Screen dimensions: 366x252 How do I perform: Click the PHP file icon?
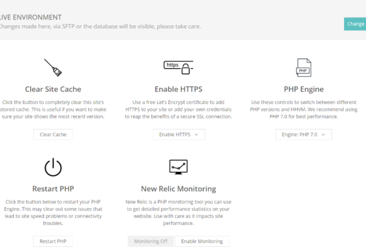[x=304, y=67]
